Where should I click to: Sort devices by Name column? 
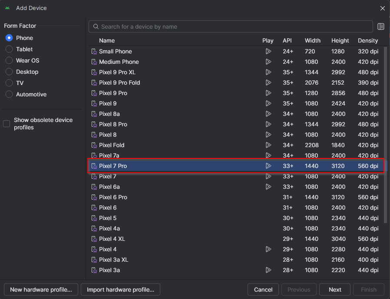tap(107, 40)
